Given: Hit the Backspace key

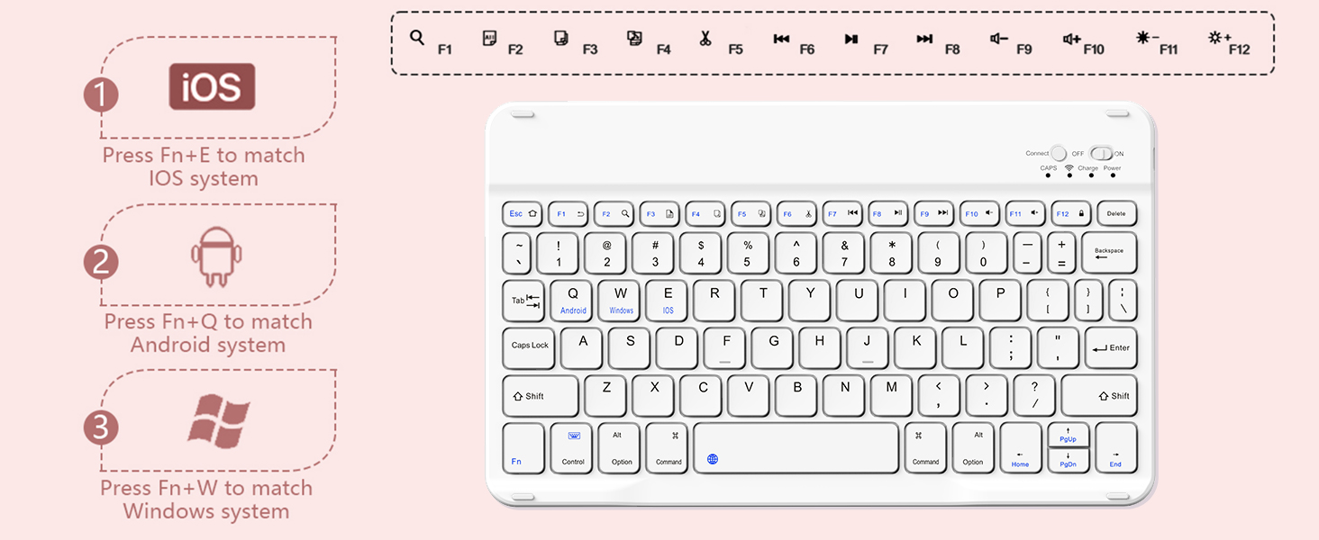Looking at the screenshot, I should click(x=1109, y=253).
